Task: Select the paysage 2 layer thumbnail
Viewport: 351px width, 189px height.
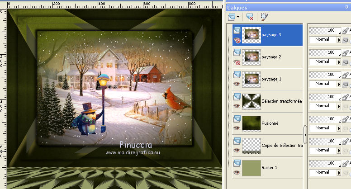Action: tap(251, 57)
